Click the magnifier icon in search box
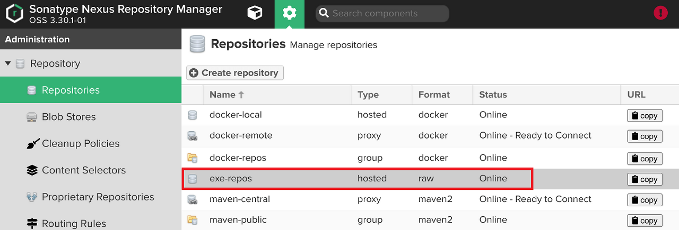The image size is (679, 230). (x=324, y=14)
